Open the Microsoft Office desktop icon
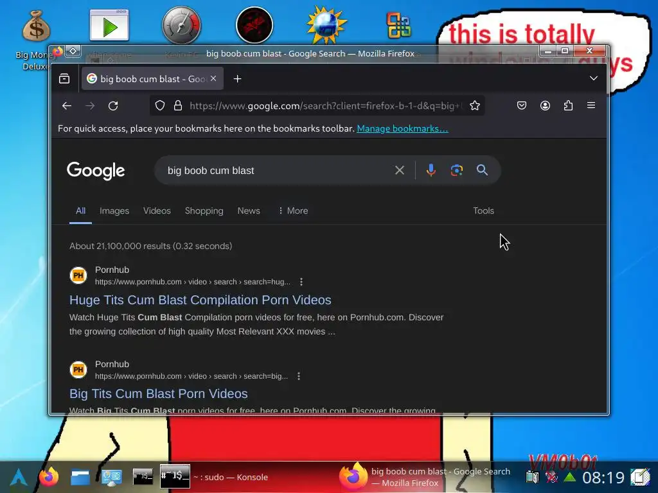This screenshot has width=658, height=493. pos(398,25)
